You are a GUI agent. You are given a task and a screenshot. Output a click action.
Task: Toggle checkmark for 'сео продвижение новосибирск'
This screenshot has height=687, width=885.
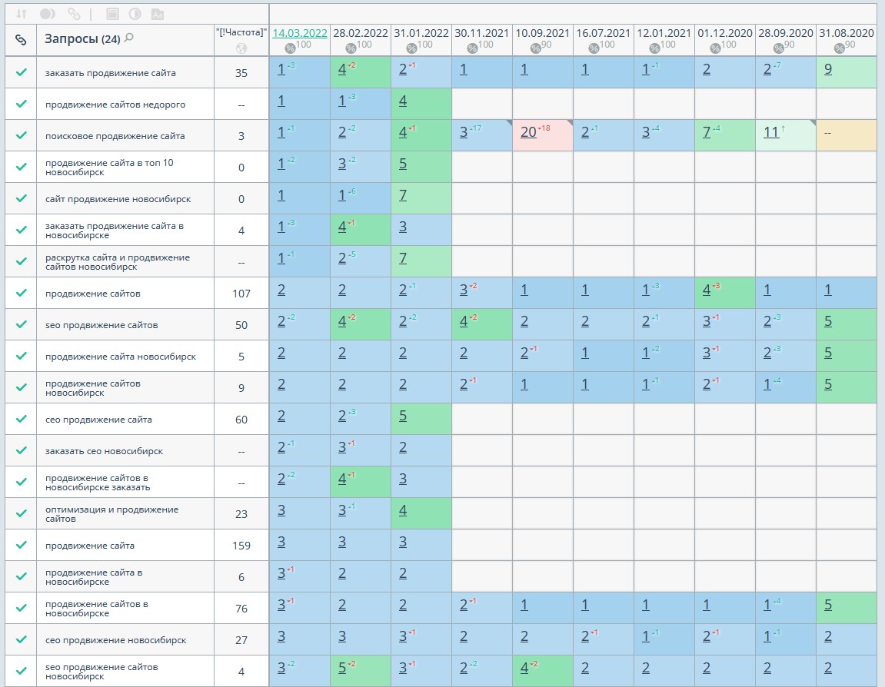21,639
